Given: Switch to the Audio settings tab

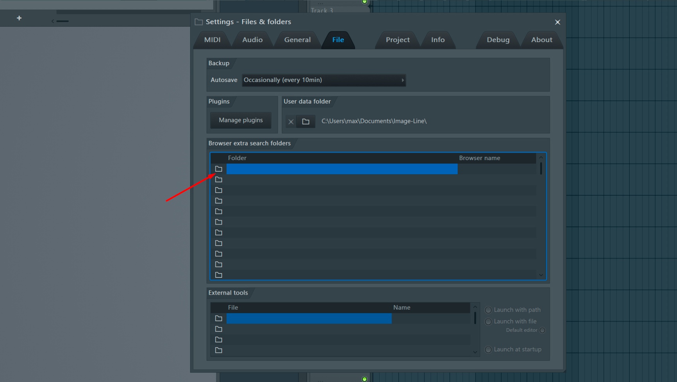Looking at the screenshot, I should (252, 40).
